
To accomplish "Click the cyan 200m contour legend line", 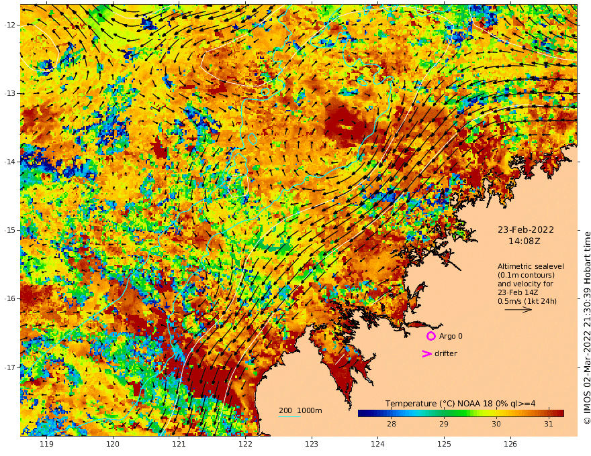I will click(x=289, y=416).
